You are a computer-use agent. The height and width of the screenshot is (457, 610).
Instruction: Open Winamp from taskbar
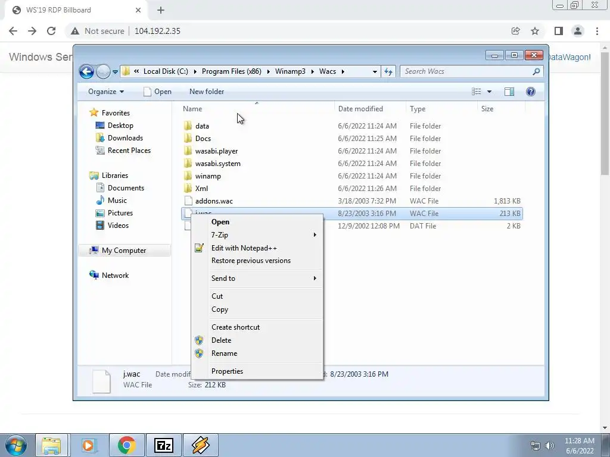click(201, 445)
